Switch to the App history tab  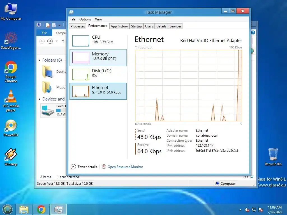click(x=119, y=26)
